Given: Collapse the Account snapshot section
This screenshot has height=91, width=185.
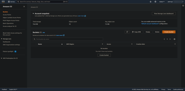Looking at the screenshot, I should tap(33, 14).
